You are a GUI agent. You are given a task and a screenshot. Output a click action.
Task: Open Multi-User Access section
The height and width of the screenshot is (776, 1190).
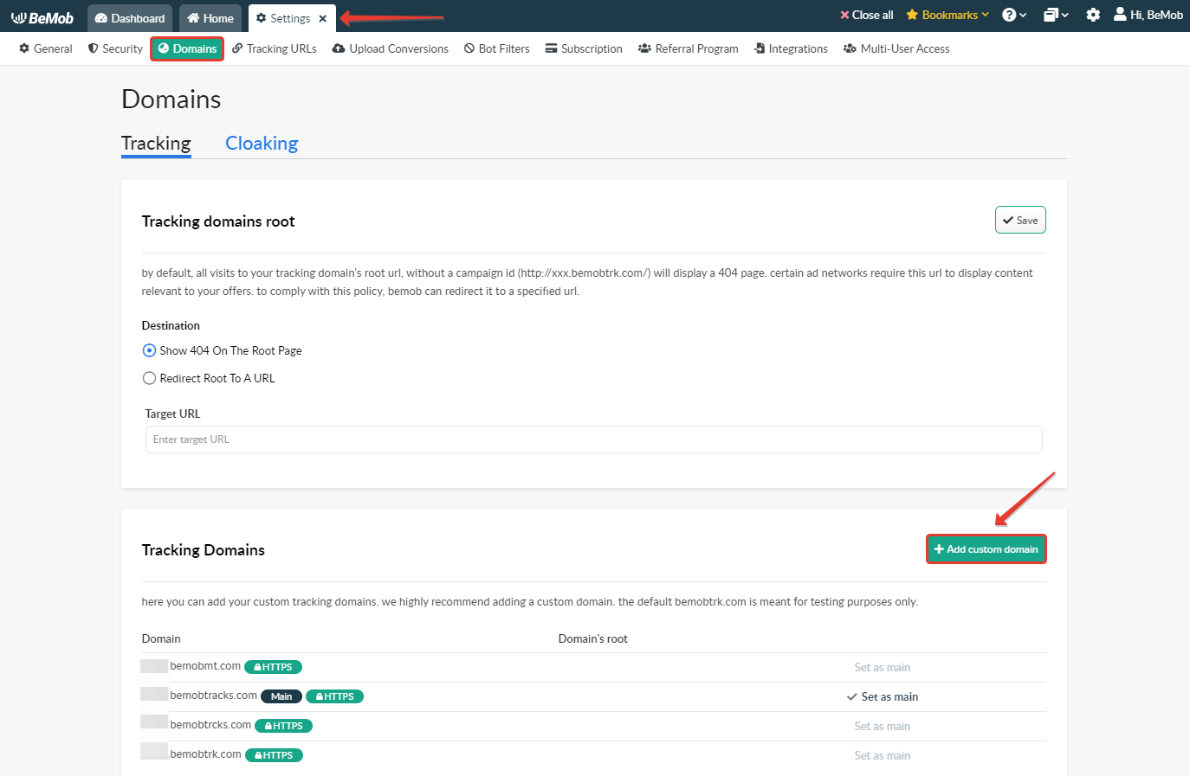click(x=896, y=48)
